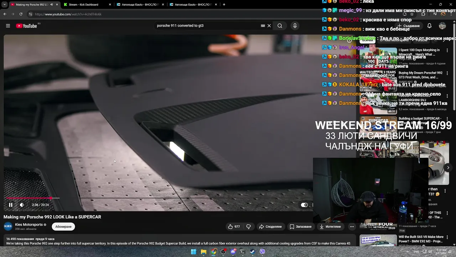Click the address bar URL
Viewport: 456px width, 257px height.
68,14
